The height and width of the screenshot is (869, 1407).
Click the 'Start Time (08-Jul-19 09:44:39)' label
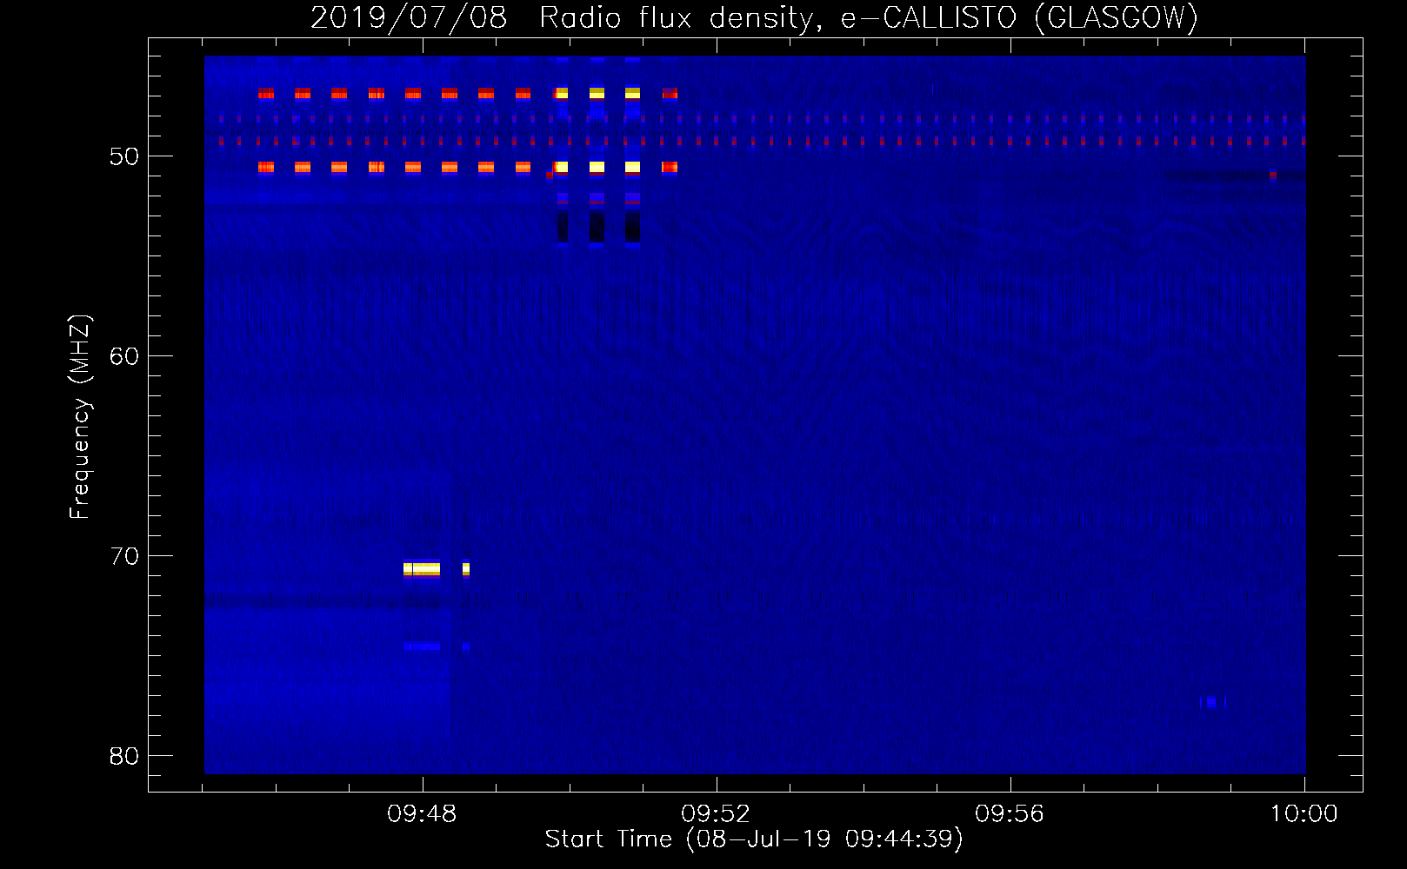pyautogui.click(x=754, y=839)
